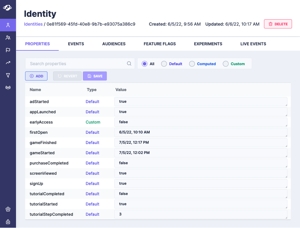Screen dimensions: 300x228
Task: Open the settings gear icon in sidebar
Action: (x=8, y=209)
